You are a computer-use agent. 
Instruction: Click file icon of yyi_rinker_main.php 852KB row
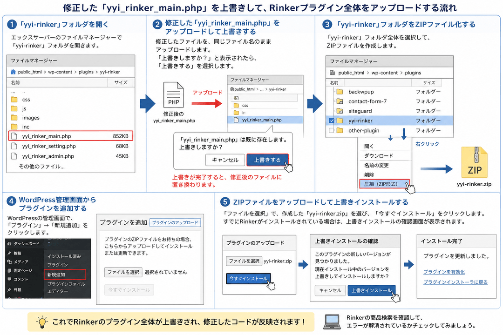tap(14, 136)
